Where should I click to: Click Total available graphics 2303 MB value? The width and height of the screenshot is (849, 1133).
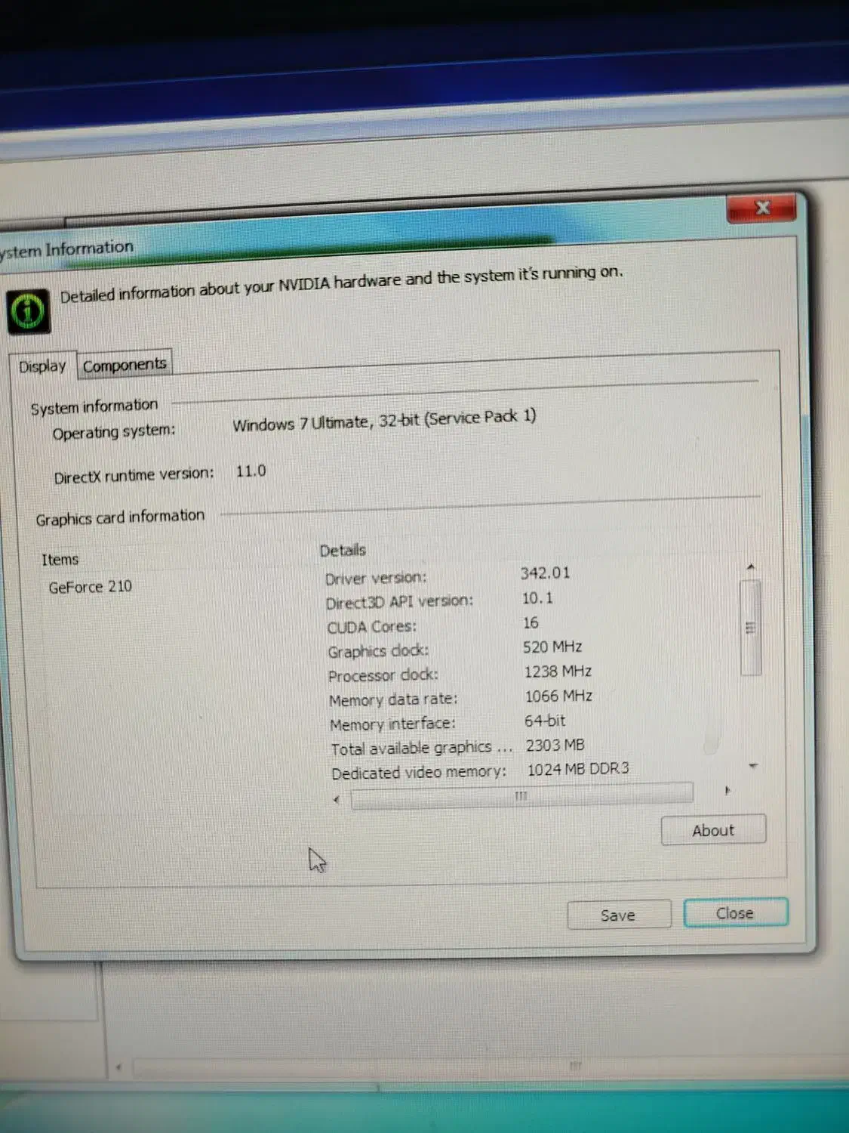coord(555,745)
